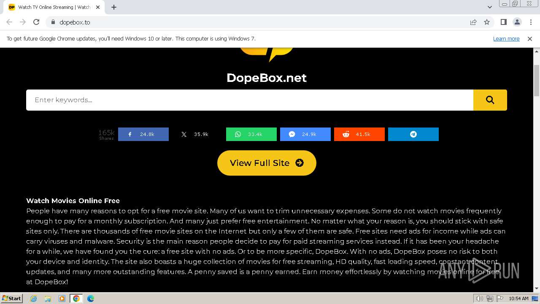Expand tab search chevron in title bar
540x304 pixels.
click(x=490, y=7)
